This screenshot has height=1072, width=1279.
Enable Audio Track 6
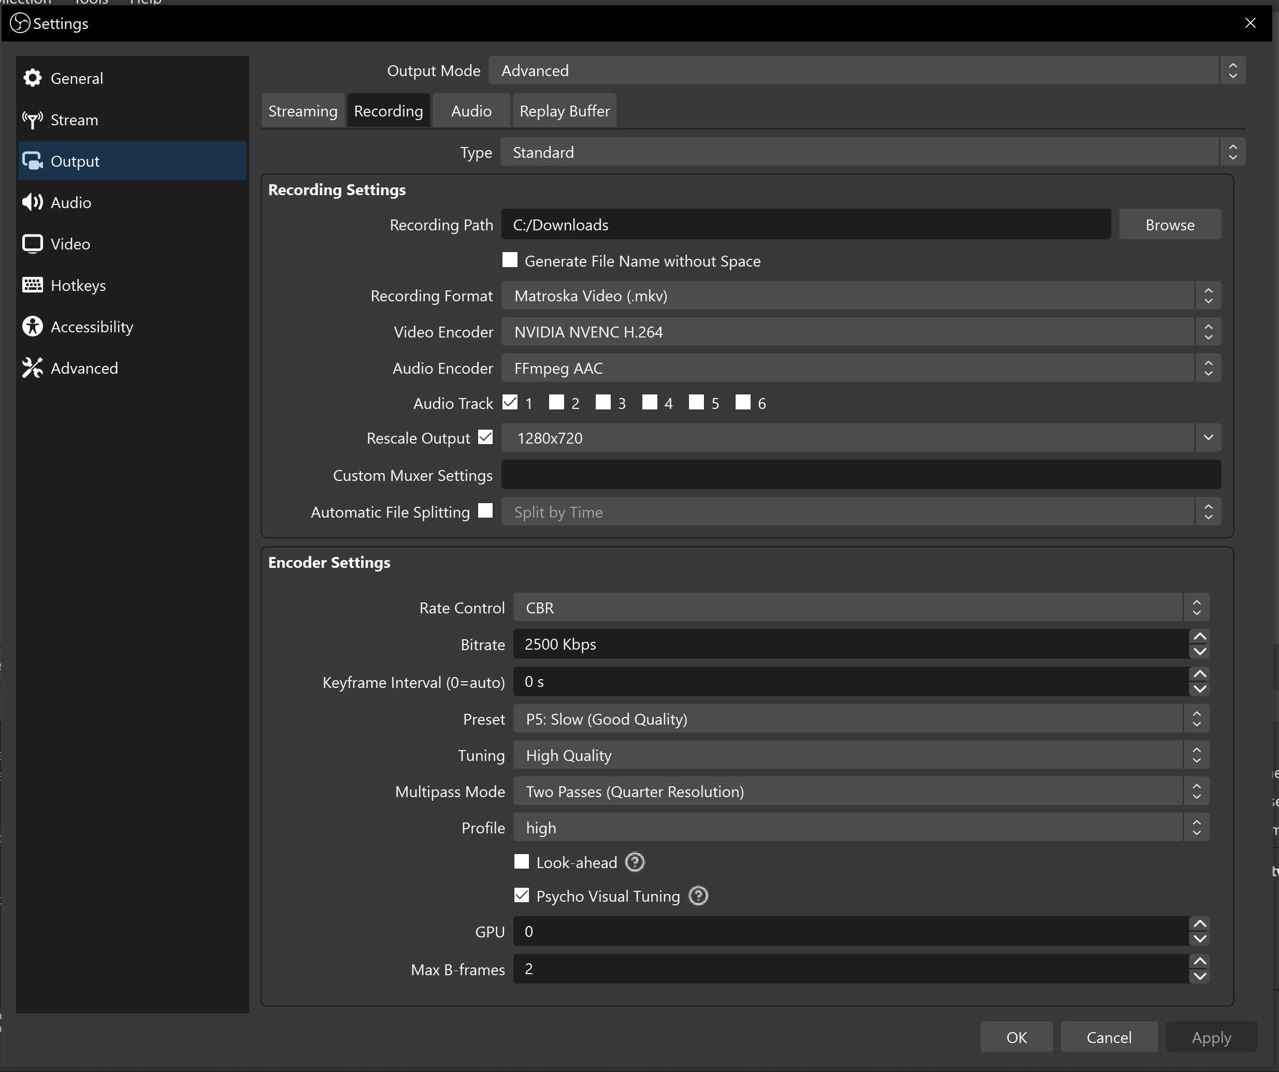click(743, 402)
